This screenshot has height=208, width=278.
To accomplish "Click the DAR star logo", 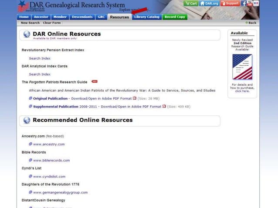I will [x=23, y=6].
